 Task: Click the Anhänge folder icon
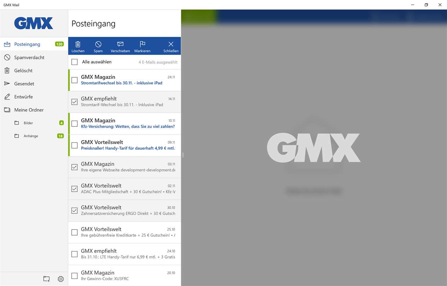pyautogui.click(x=17, y=136)
